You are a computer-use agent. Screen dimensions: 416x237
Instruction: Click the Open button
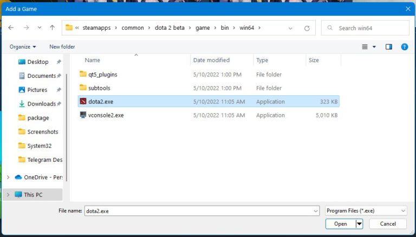[340, 224]
